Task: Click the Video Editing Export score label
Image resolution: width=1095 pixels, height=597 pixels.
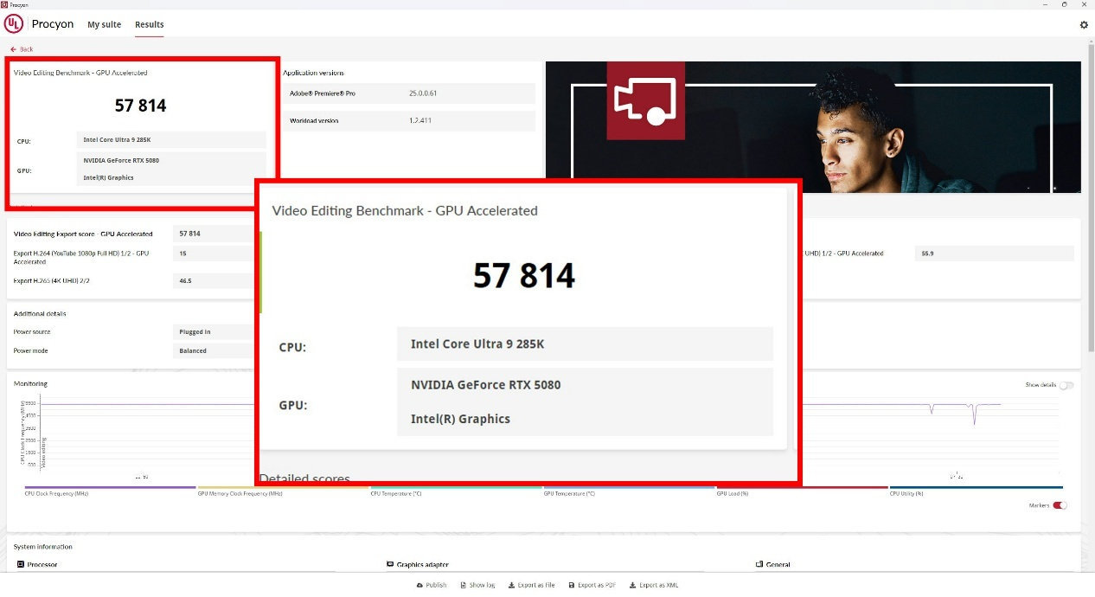Action: pyautogui.click(x=83, y=234)
